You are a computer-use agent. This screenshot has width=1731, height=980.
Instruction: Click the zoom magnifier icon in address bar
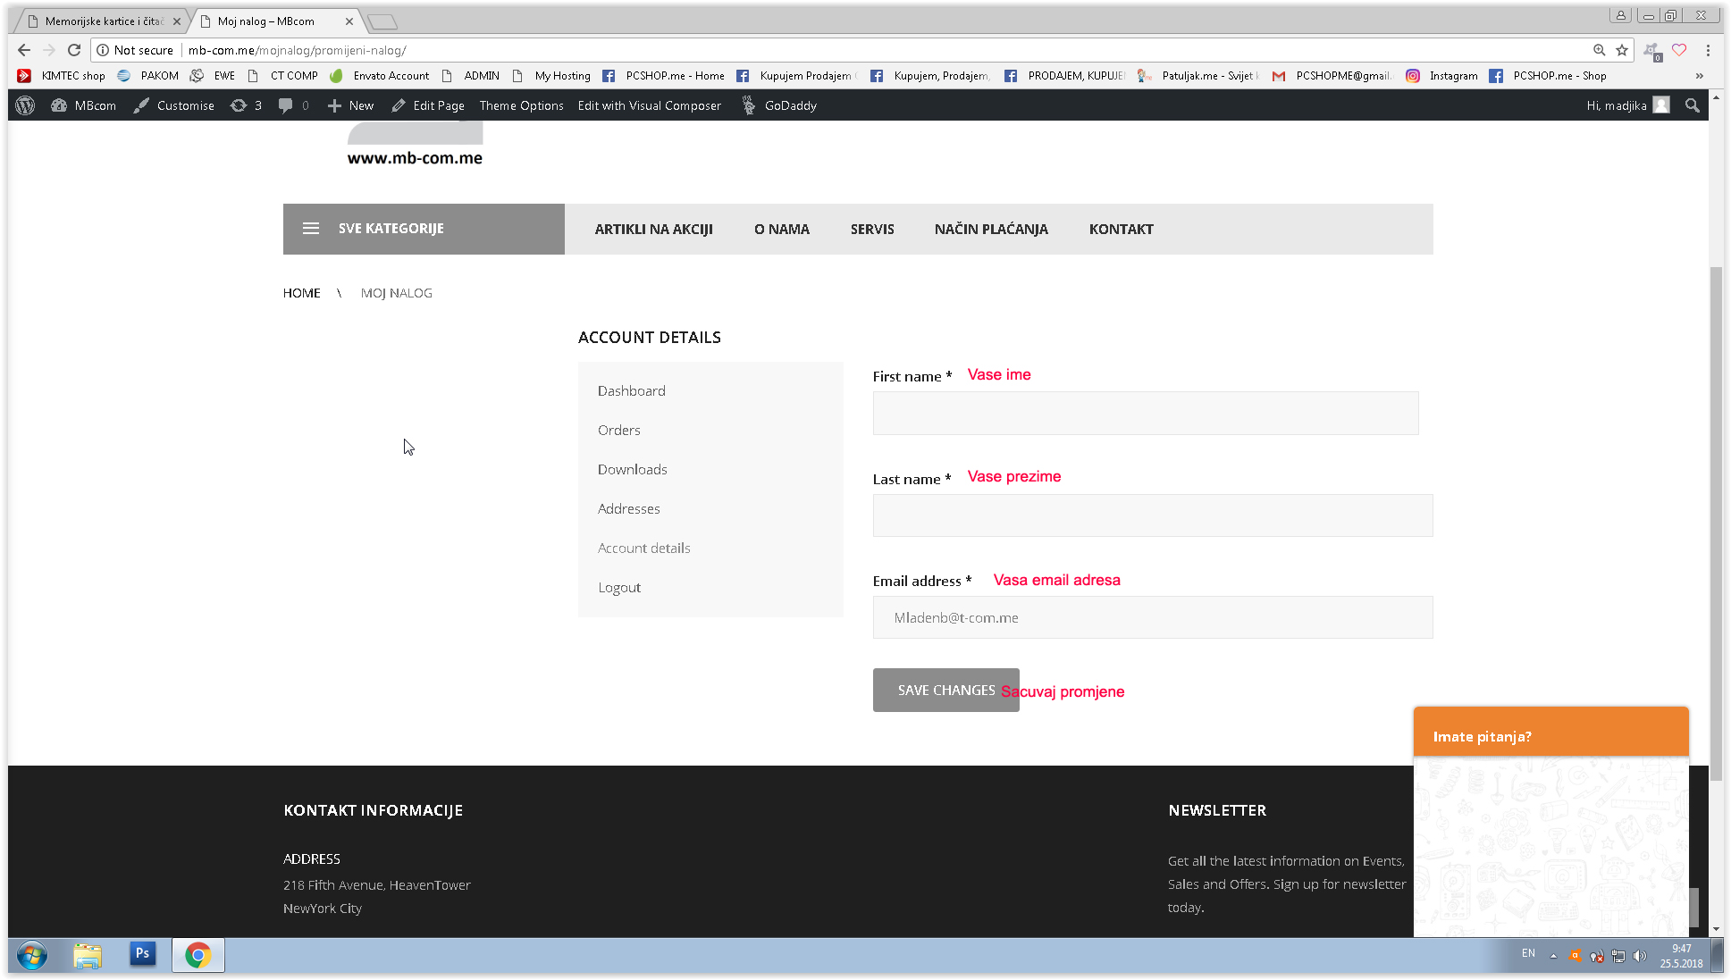(x=1599, y=50)
